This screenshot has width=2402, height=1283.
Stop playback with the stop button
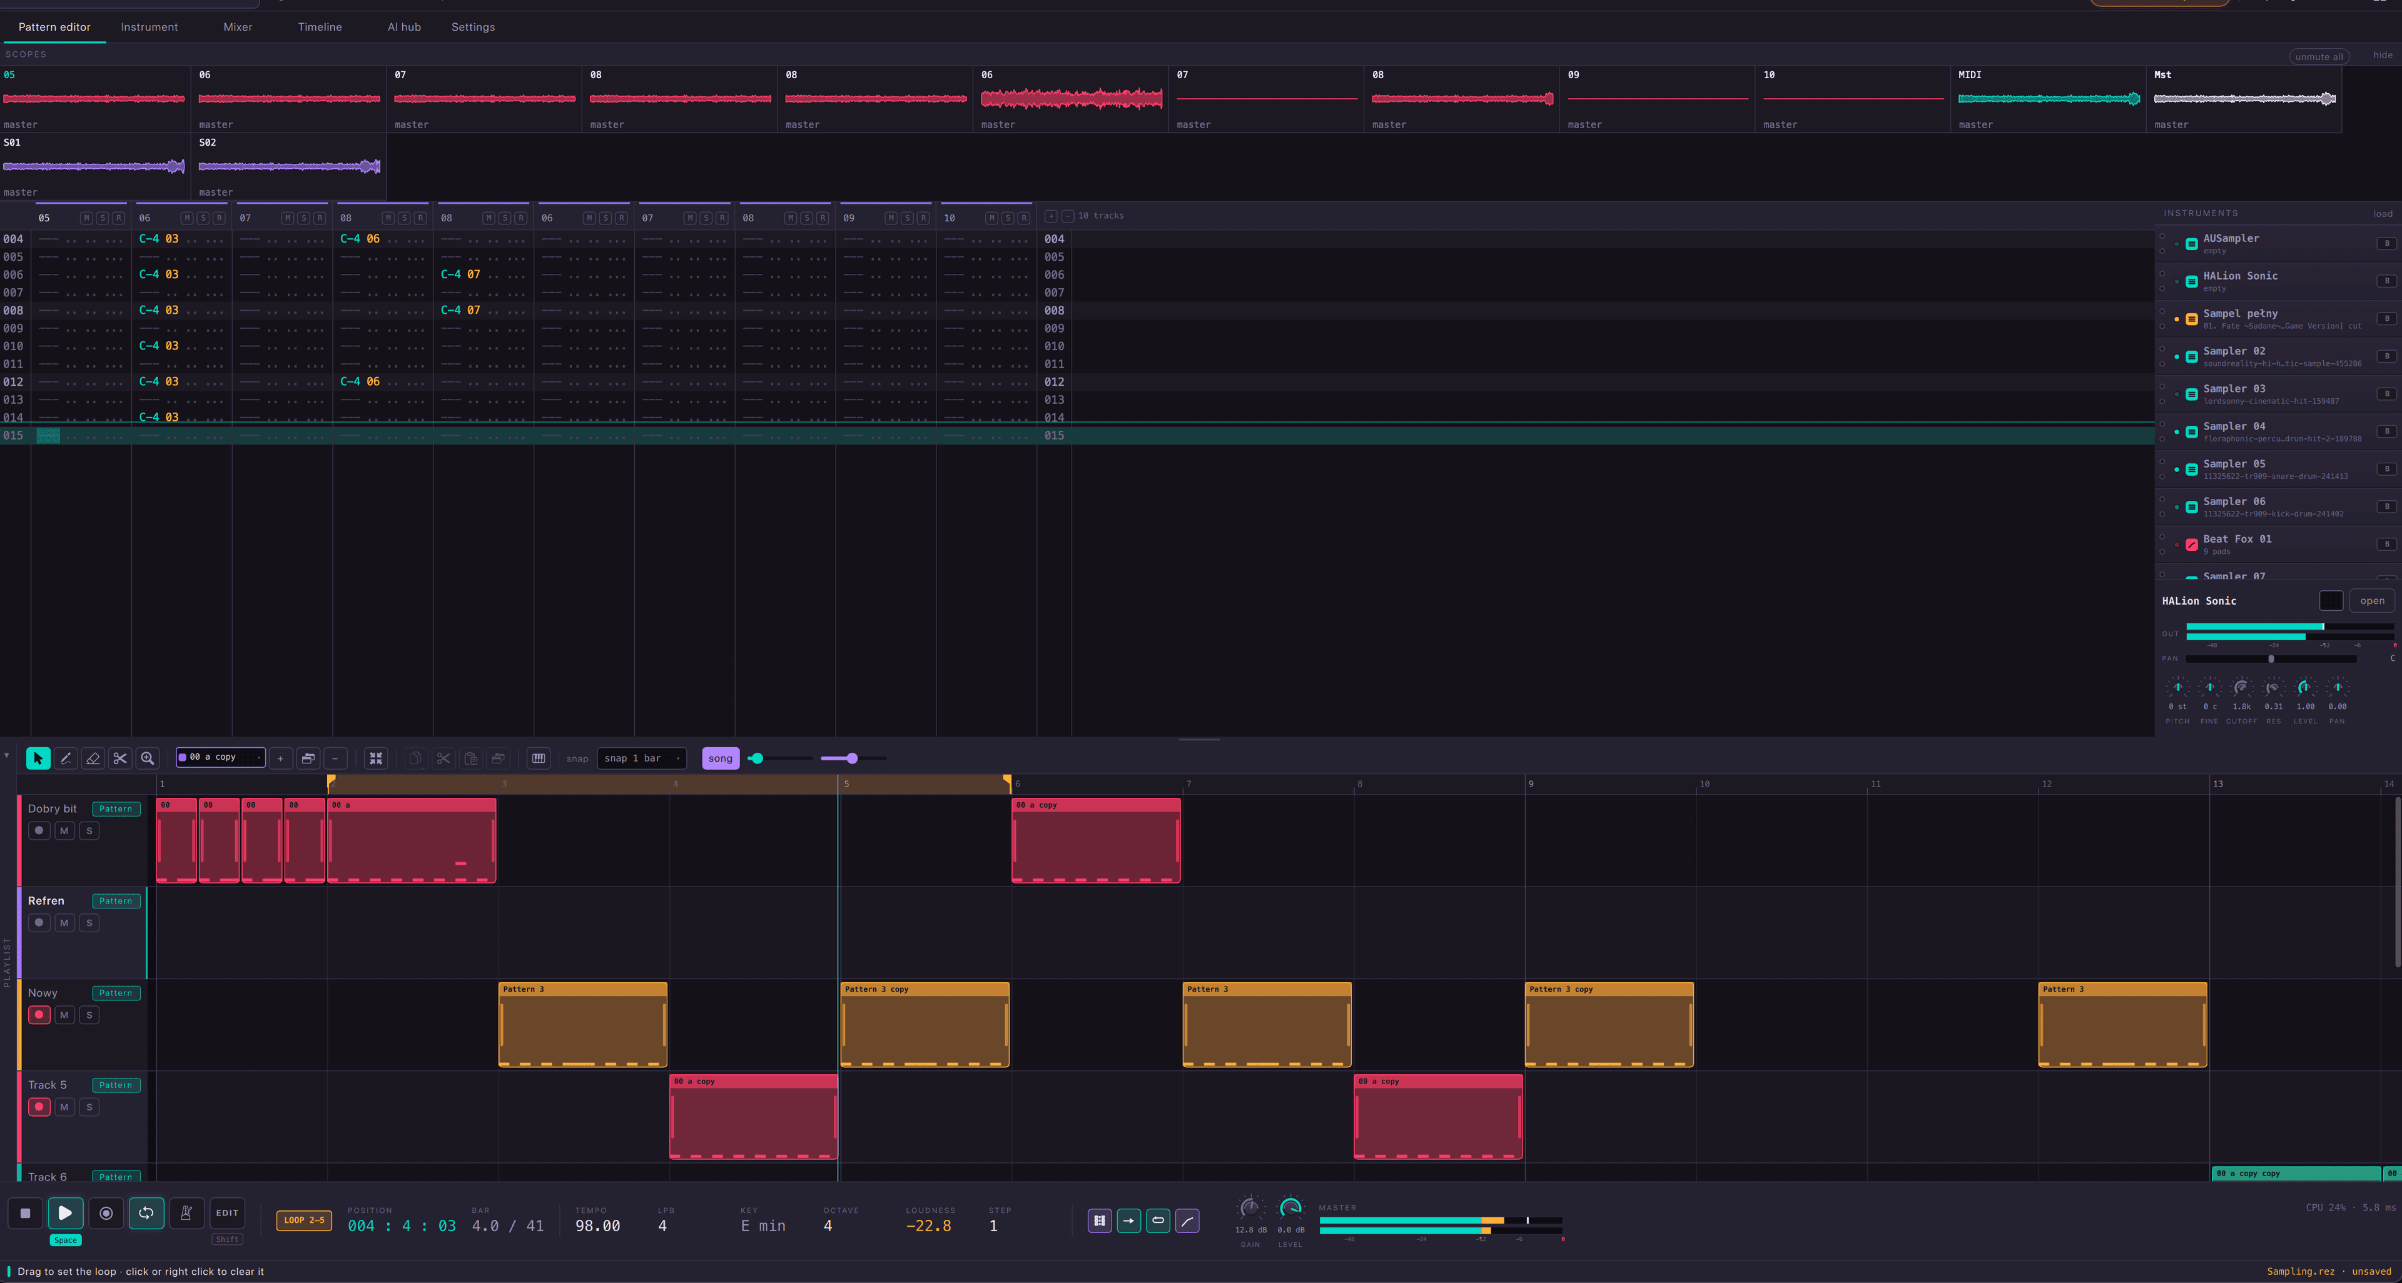25,1213
